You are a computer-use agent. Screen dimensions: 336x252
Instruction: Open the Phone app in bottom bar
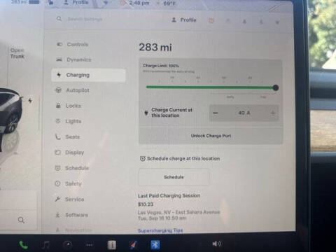point(23,245)
